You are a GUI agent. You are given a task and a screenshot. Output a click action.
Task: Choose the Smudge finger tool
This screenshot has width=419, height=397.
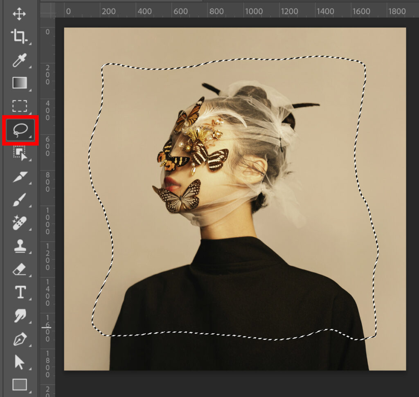[x=19, y=315]
